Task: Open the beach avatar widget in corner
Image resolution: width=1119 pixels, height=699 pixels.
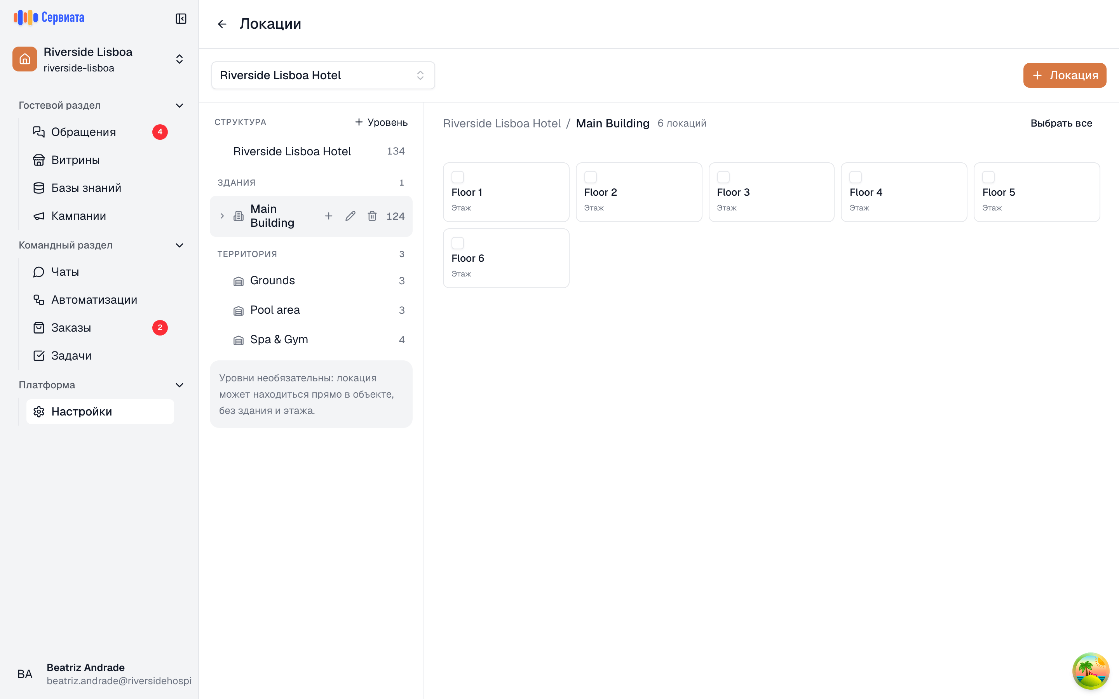Action: (x=1090, y=670)
